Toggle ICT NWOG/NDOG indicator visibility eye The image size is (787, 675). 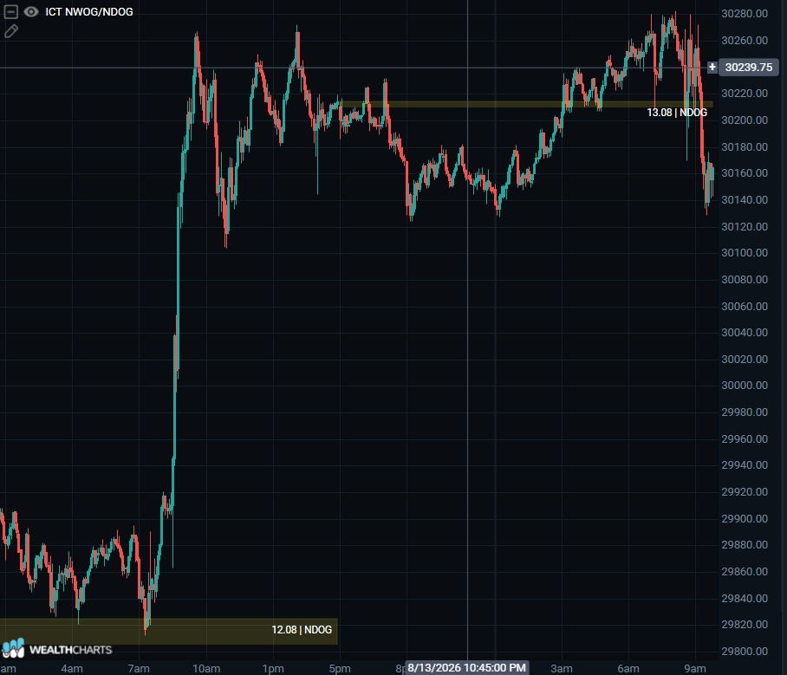pos(31,11)
